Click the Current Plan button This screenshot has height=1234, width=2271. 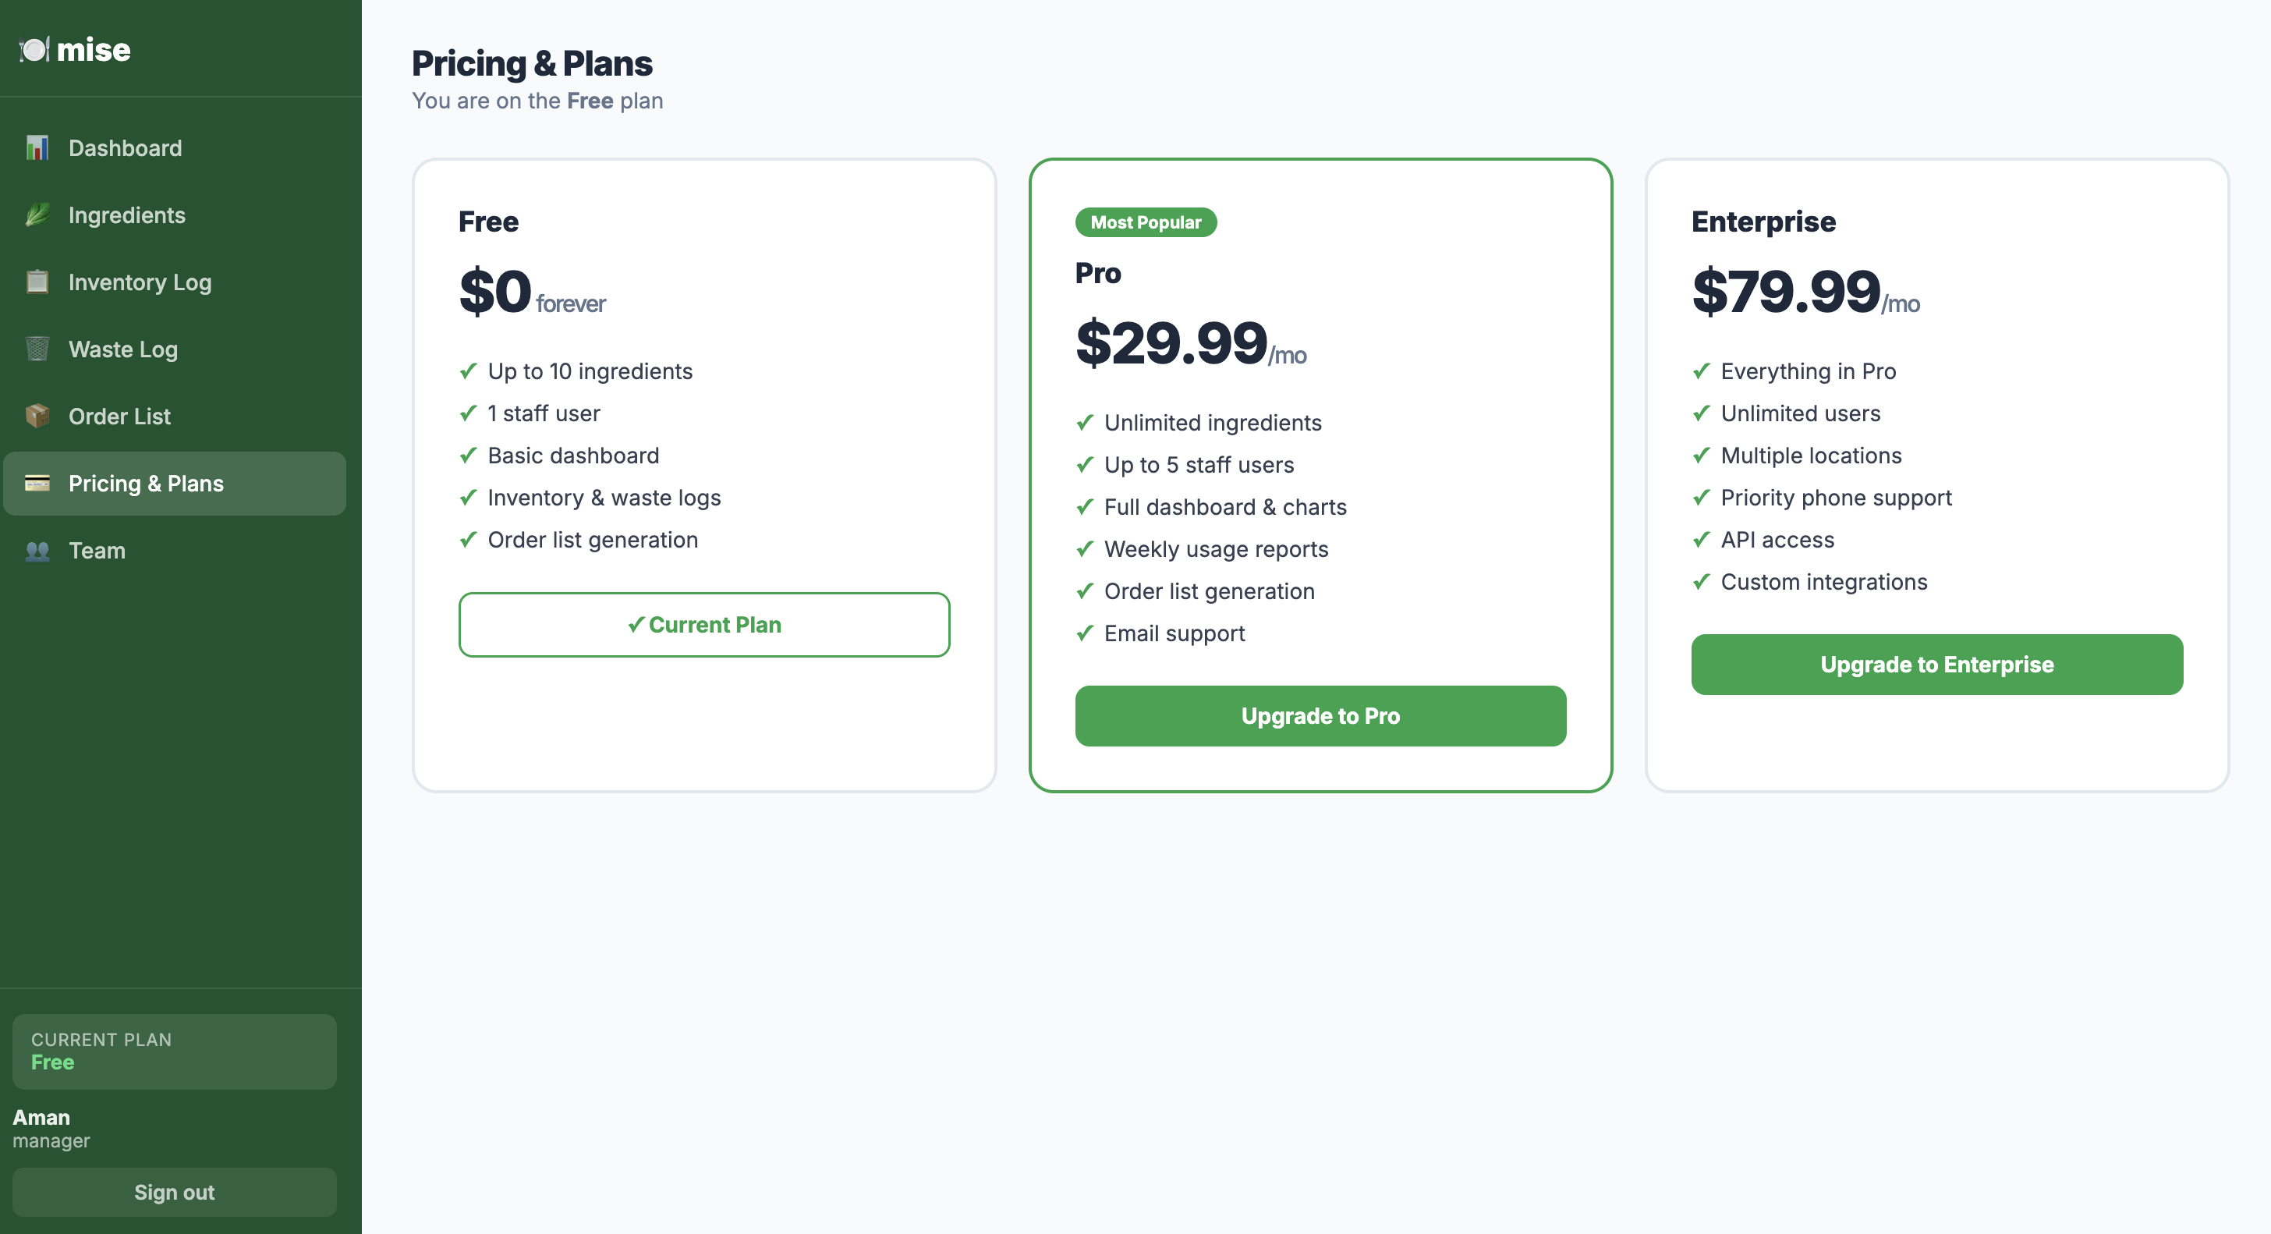point(703,625)
